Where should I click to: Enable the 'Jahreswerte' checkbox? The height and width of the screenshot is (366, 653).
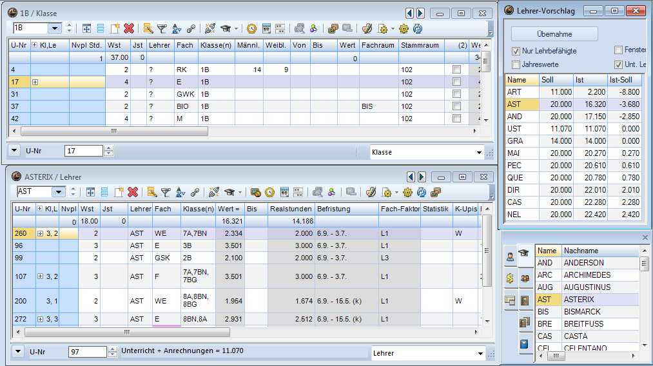coord(516,64)
